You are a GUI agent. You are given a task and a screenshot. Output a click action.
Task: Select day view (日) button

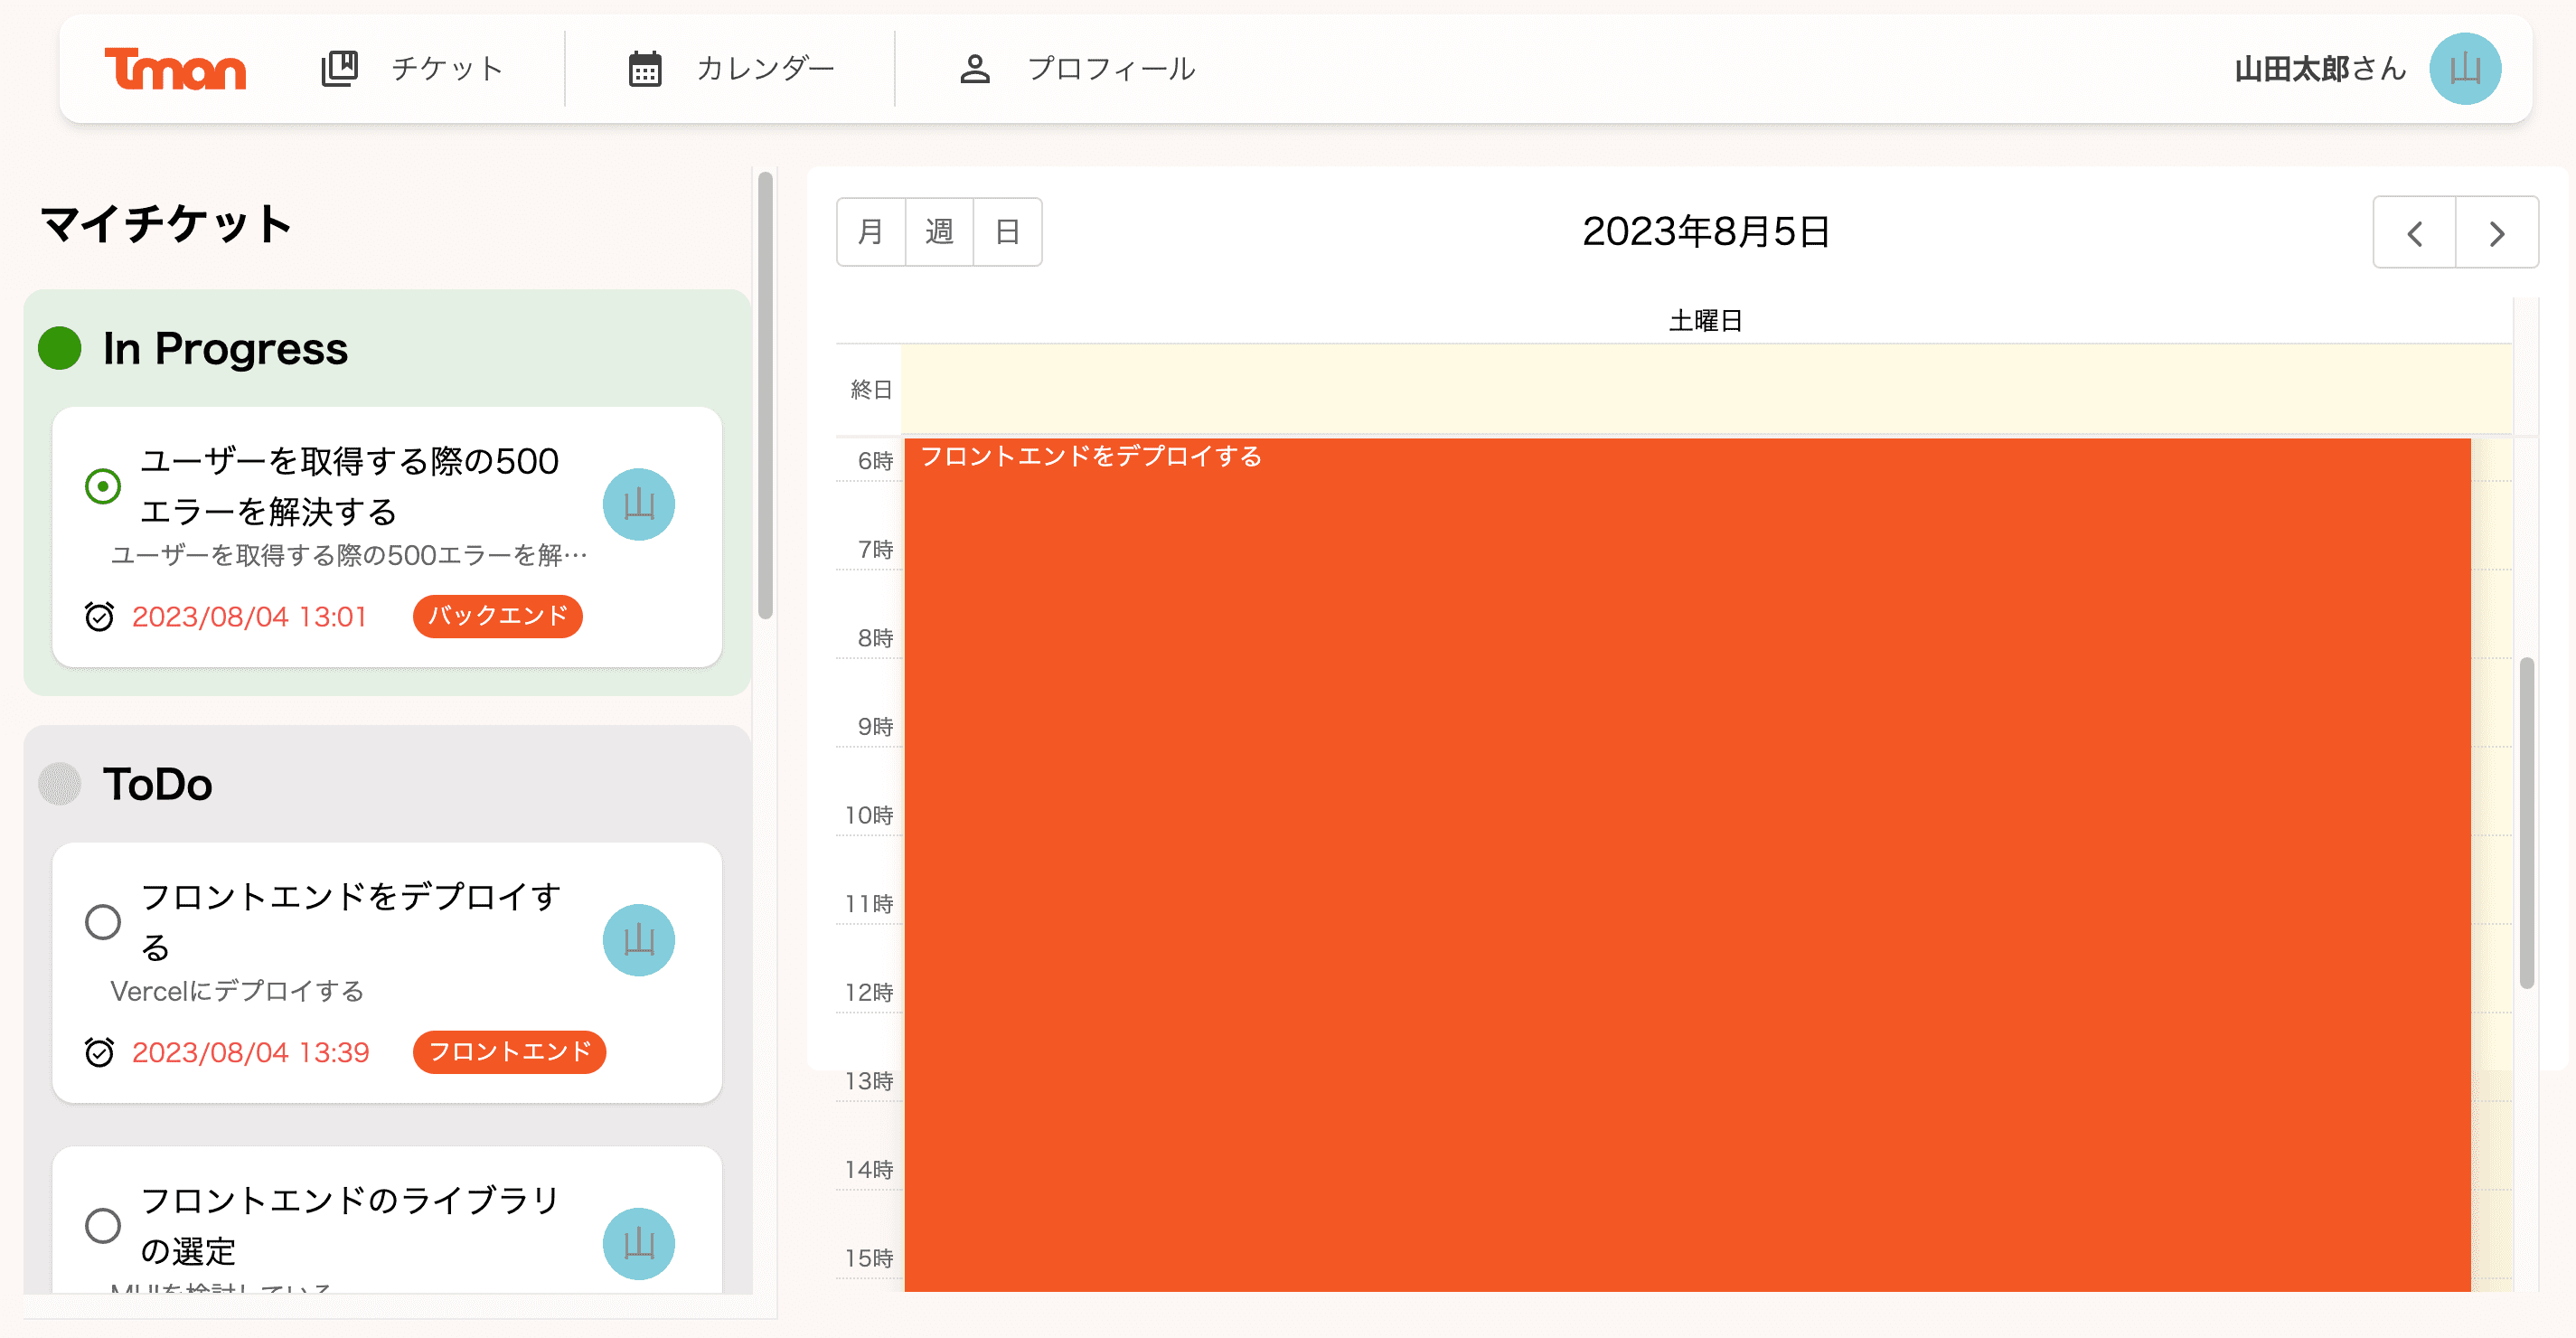coord(1007,232)
